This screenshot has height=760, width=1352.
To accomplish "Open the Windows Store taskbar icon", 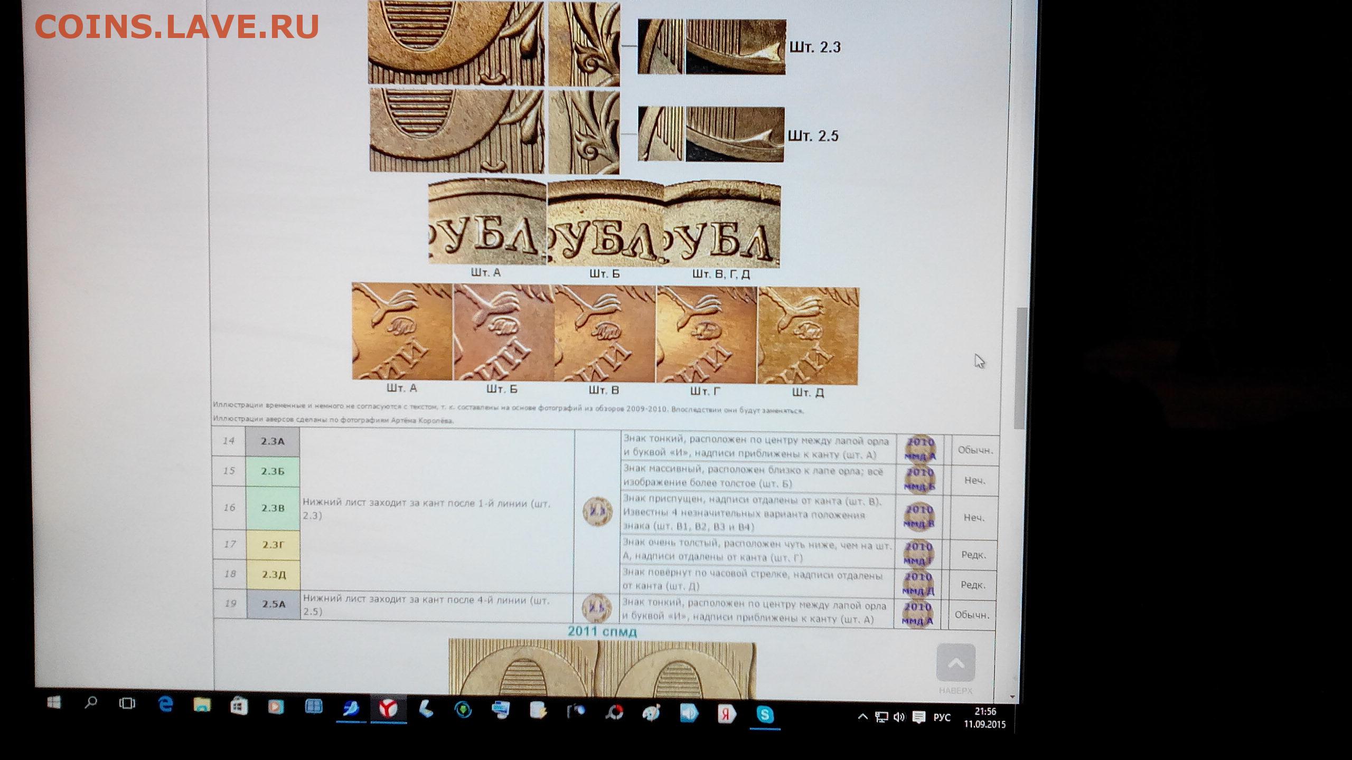I will click(239, 706).
